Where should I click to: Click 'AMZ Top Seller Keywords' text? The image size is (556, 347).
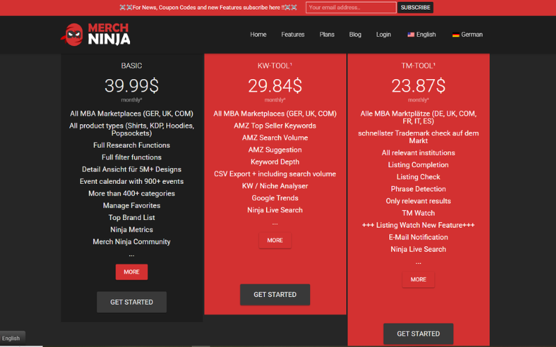[275, 126]
